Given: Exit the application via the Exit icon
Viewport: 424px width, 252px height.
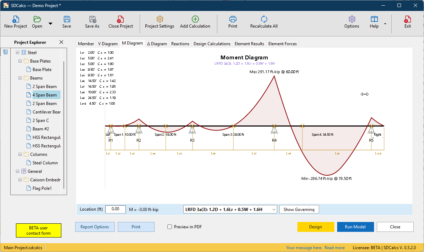Looking at the screenshot, I should pos(407,22).
